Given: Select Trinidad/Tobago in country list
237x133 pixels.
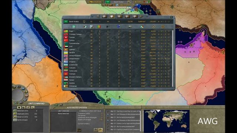Looking at the screenshot, I should [117, 34].
